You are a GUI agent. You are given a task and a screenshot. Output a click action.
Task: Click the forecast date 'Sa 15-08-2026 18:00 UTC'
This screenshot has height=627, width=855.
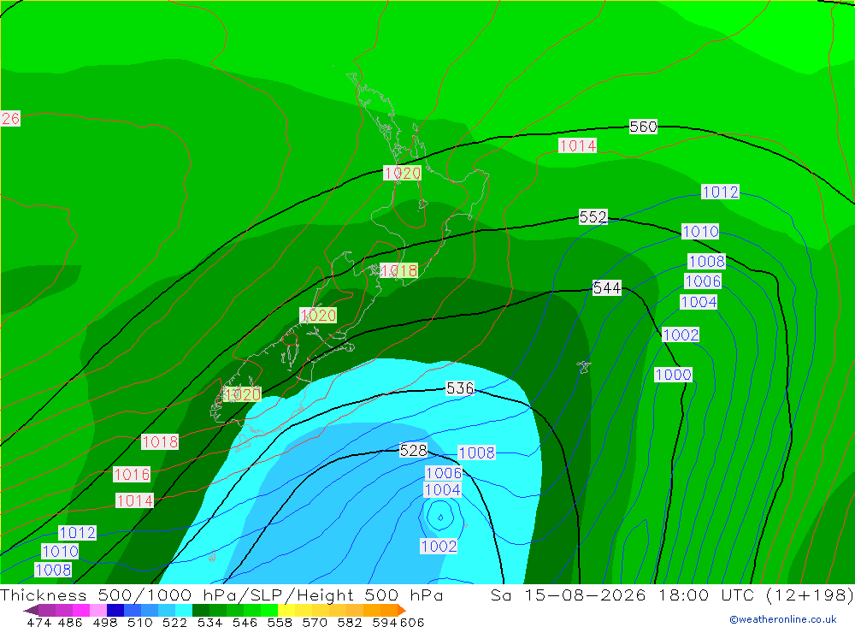(622, 594)
